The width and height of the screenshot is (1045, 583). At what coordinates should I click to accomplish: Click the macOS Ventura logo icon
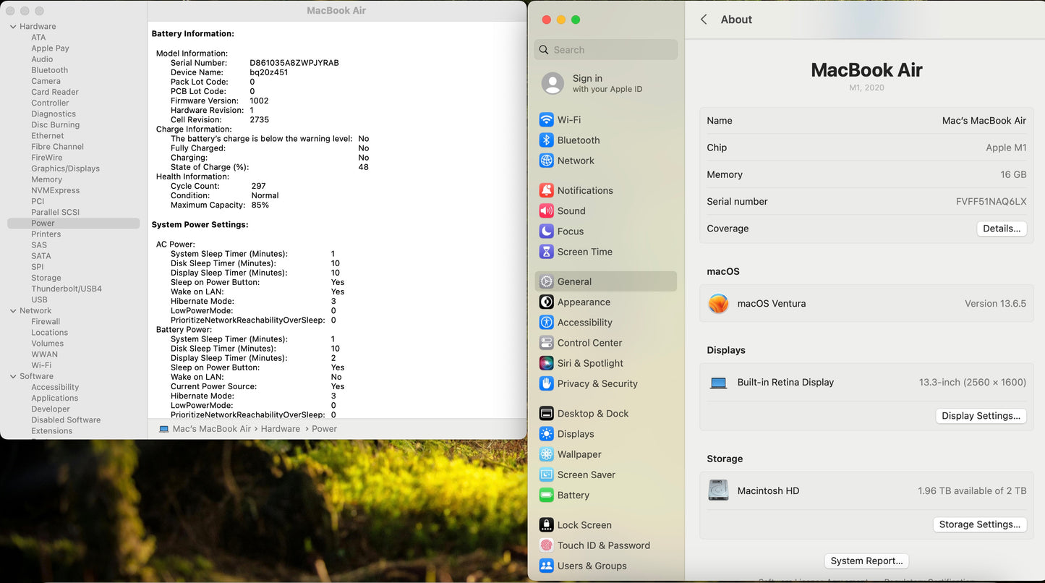[718, 304]
